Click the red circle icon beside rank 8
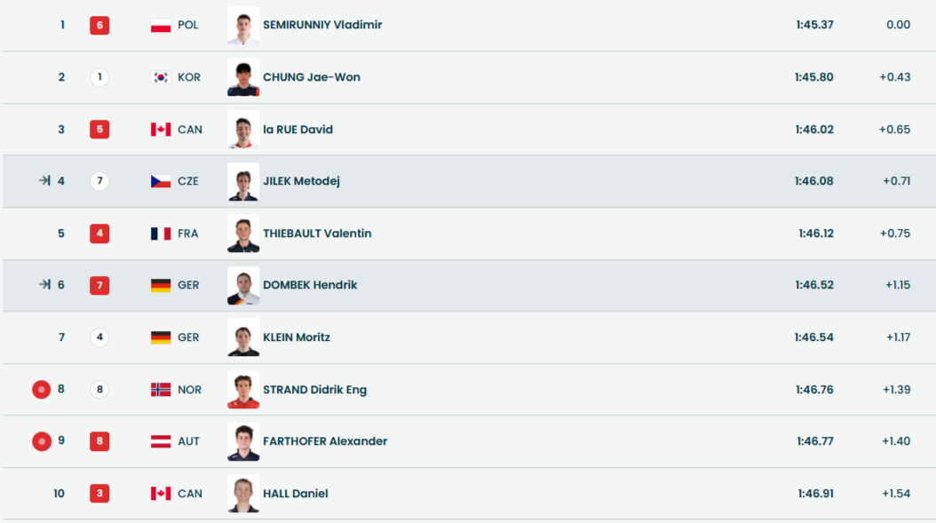Image resolution: width=936 pixels, height=523 pixels. (41, 389)
